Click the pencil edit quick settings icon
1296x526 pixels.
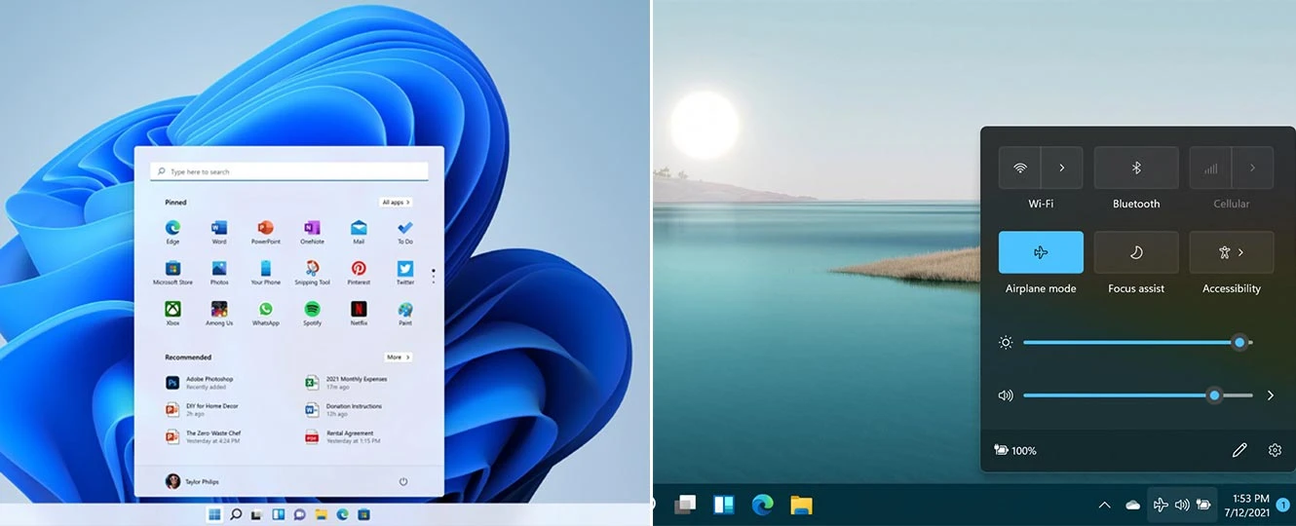pos(1239,450)
